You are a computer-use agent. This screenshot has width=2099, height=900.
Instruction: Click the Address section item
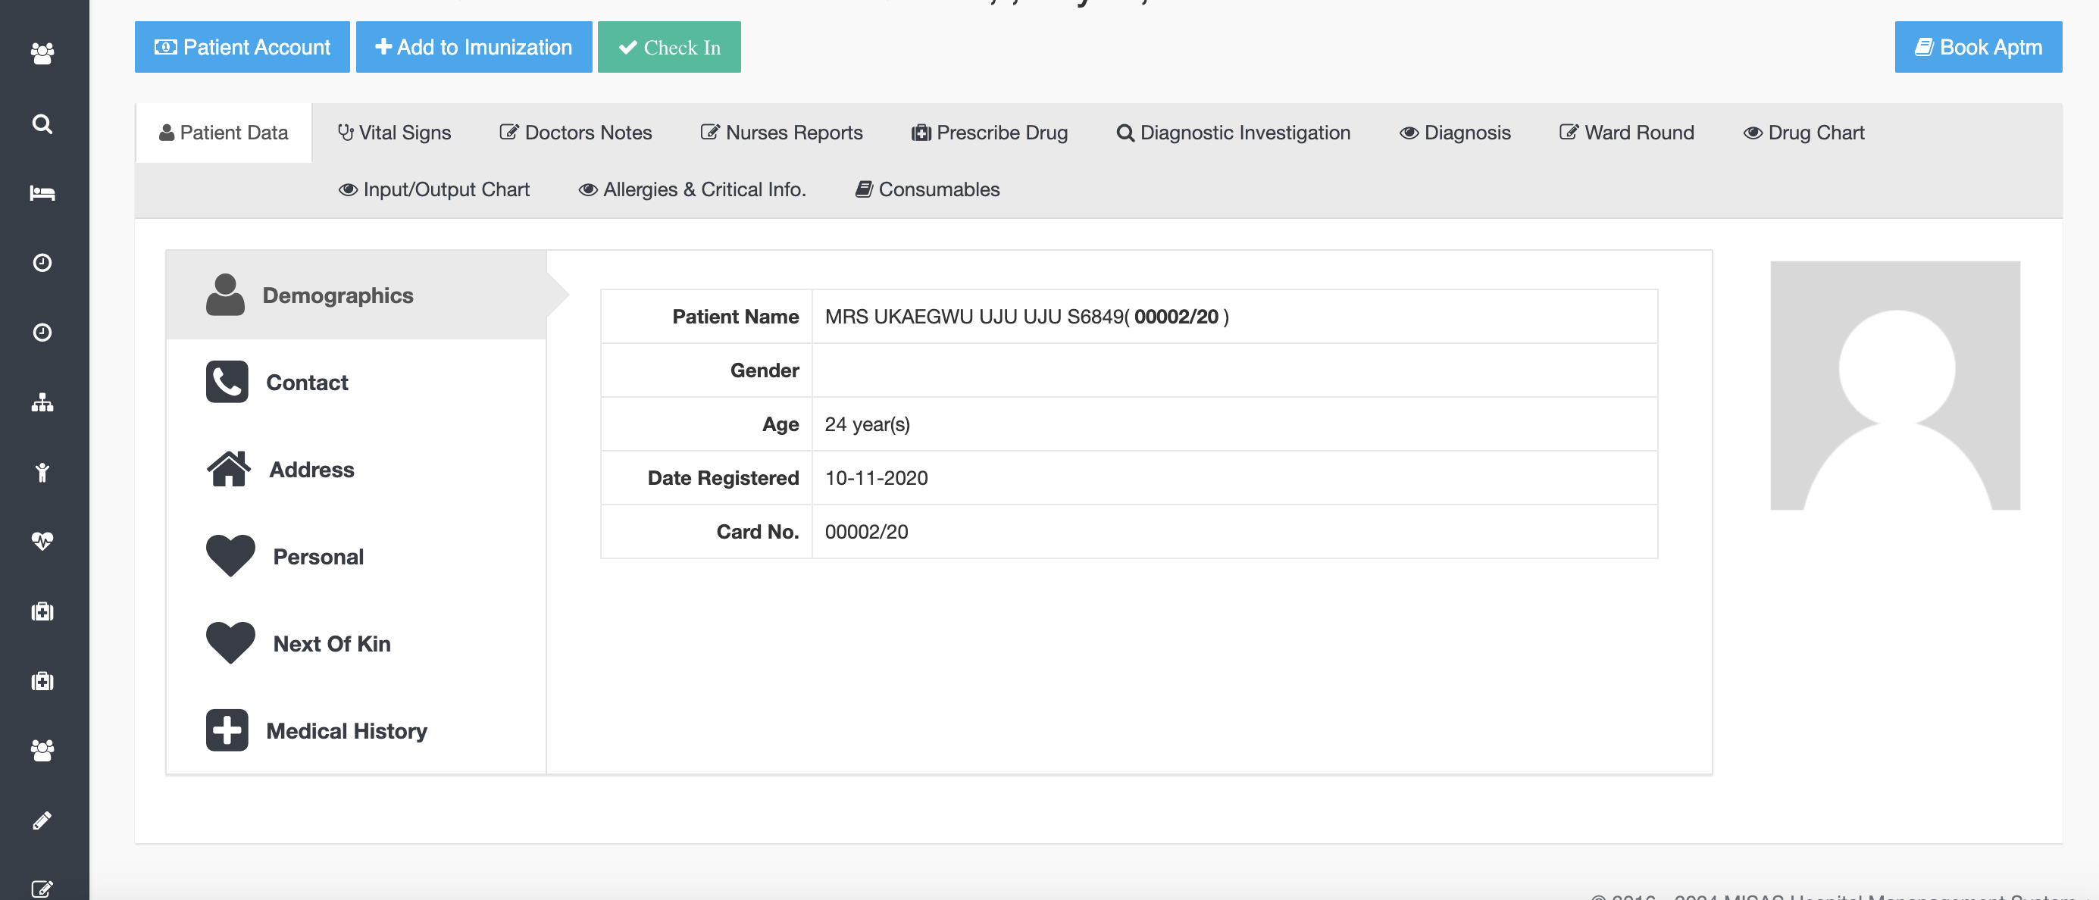pyautogui.click(x=311, y=467)
